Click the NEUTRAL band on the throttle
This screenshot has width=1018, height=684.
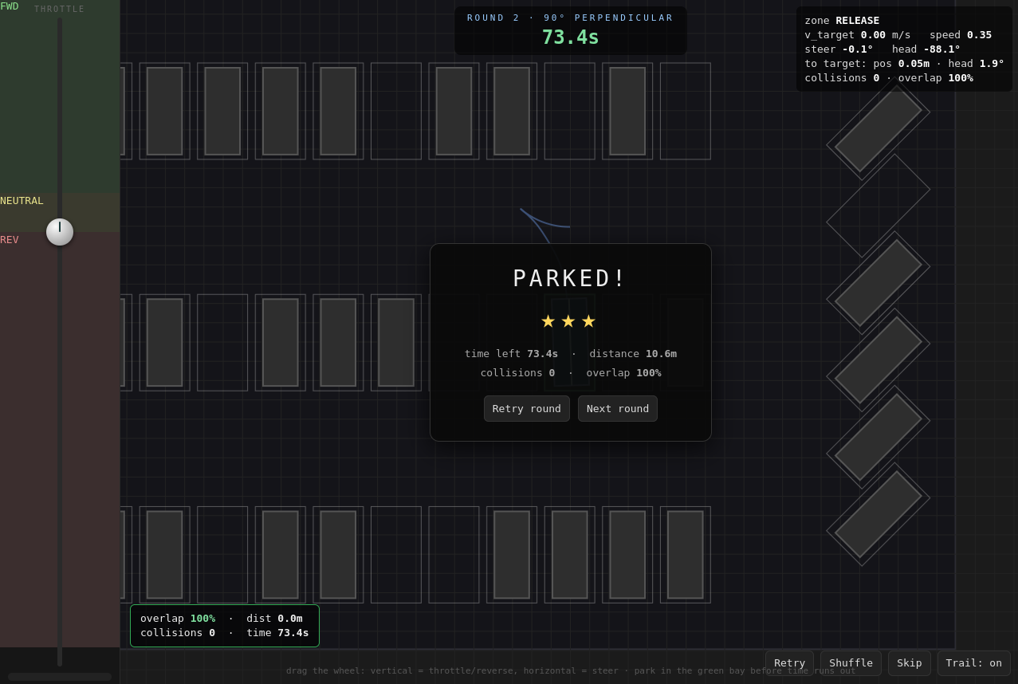[x=60, y=212]
